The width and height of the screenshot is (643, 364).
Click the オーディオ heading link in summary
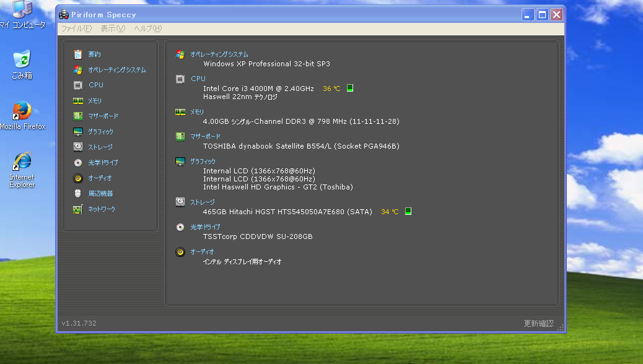coord(202,252)
